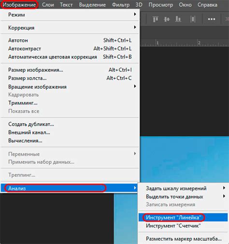Click the horizontal ruler at mark 2
The width and height of the screenshot is (229, 244).
(x=199, y=43)
